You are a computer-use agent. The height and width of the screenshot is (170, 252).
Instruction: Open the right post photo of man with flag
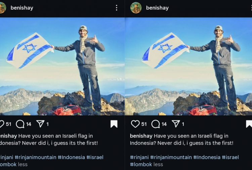pos(188,66)
